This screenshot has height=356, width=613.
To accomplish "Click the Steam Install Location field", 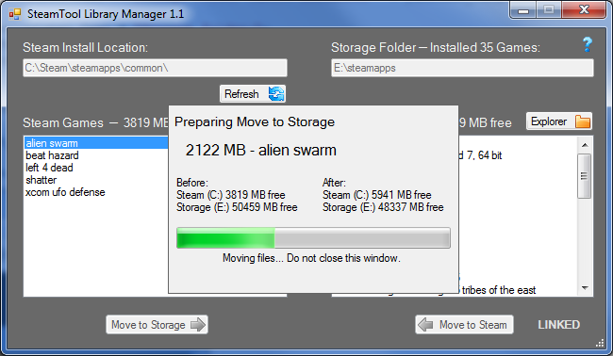I will tap(155, 68).
